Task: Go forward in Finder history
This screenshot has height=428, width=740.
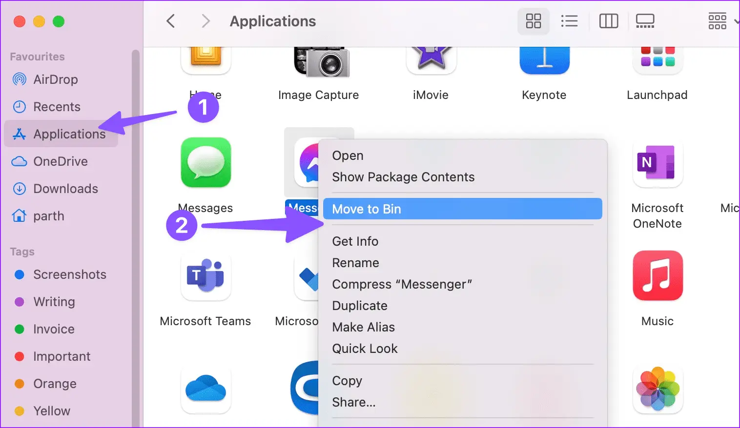Action: 206,21
